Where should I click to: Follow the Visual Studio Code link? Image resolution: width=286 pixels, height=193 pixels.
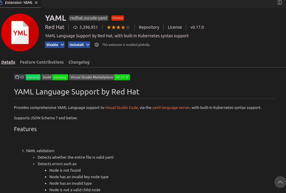[x=121, y=108]
